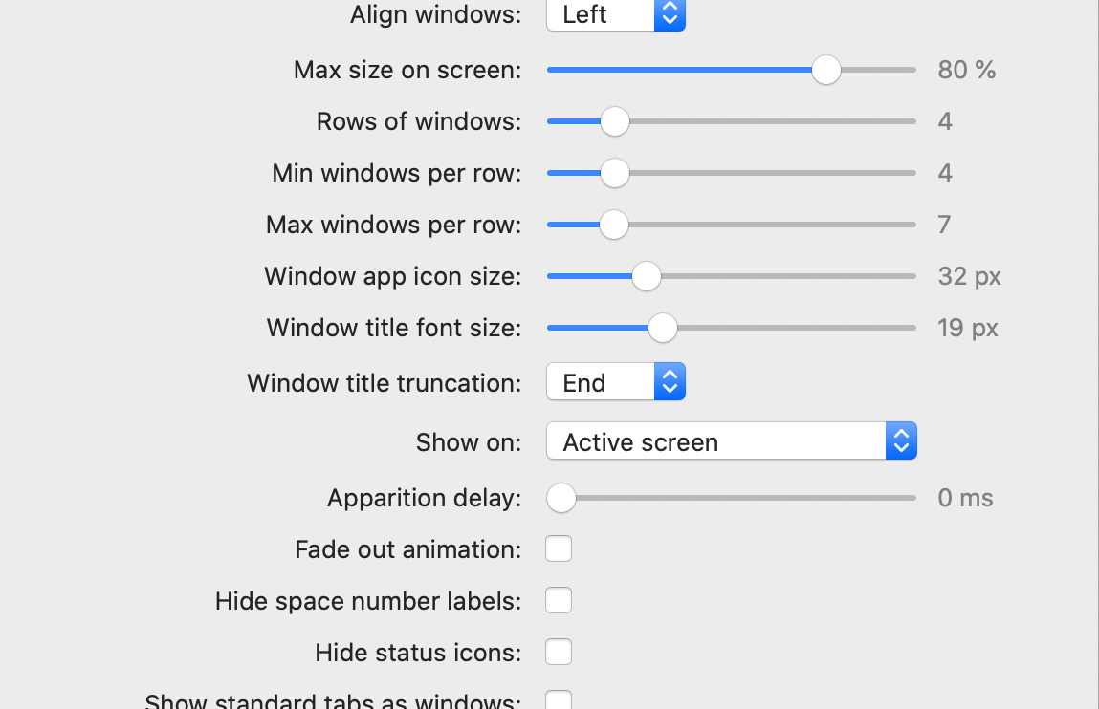Image resolution: width=1099 pixels, height=709 pixels.
Task: Toggle Show standard tabs as windows checkbox
Action: coord(559,700)
